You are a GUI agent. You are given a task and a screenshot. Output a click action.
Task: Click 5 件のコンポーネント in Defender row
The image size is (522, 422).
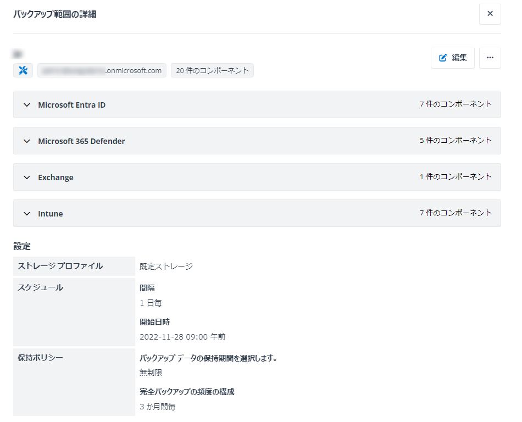[456, 141]
